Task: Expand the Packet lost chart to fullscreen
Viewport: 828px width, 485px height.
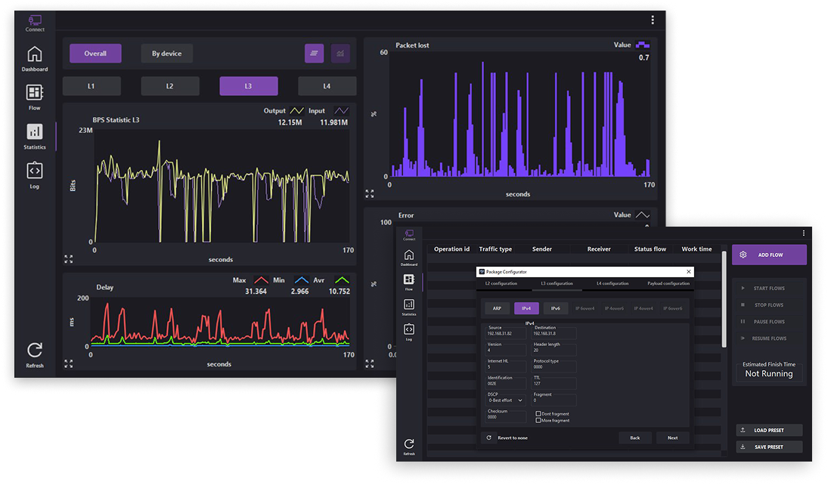Action: [x=370, y=193]
